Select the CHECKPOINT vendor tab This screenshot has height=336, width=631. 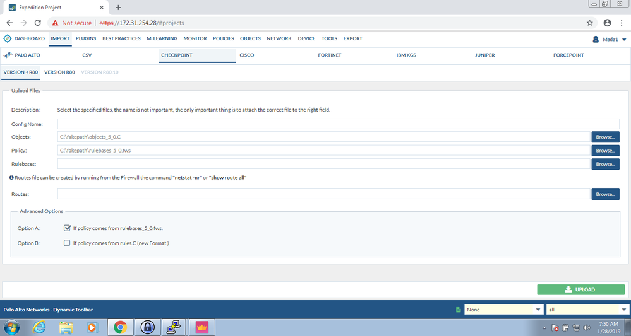point(197,55)
